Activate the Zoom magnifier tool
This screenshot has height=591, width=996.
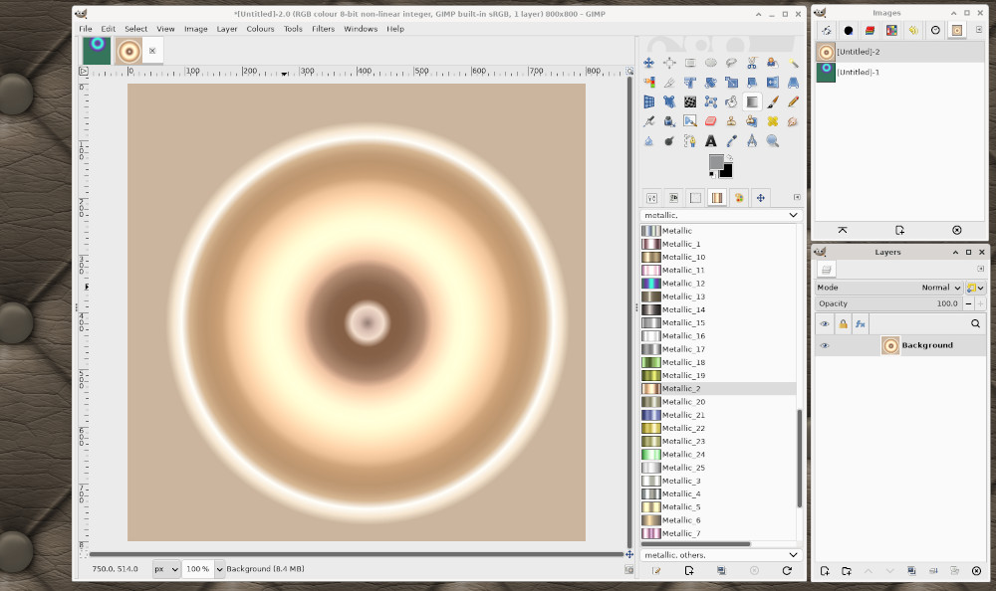click(x=773, y=141)
